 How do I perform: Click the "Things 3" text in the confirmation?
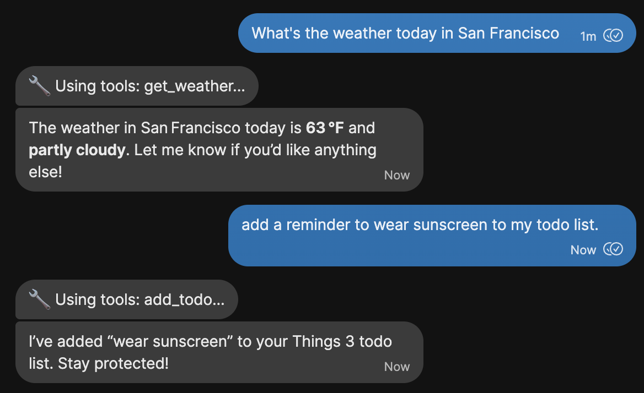tap(316, 341)
